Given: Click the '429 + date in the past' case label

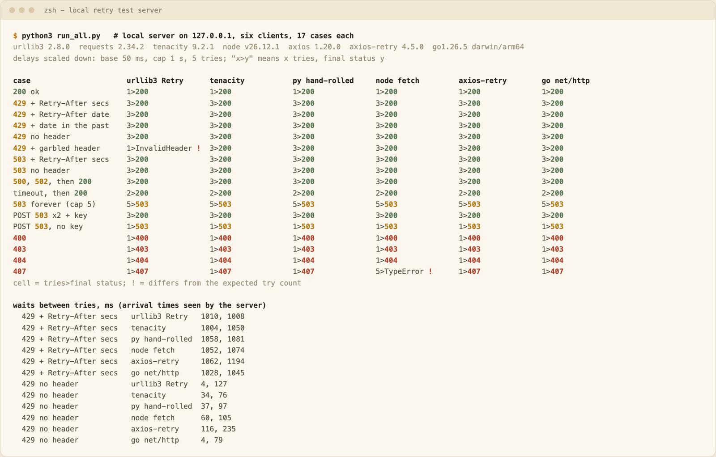Looking at the screenshot, I should click(x=61, y=126).
